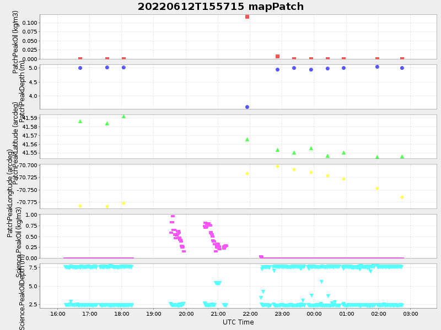Select the 20:00 tick label on the time axis
Image resolution: width=441 pixels, height=330 pixels.
(186, 313)
